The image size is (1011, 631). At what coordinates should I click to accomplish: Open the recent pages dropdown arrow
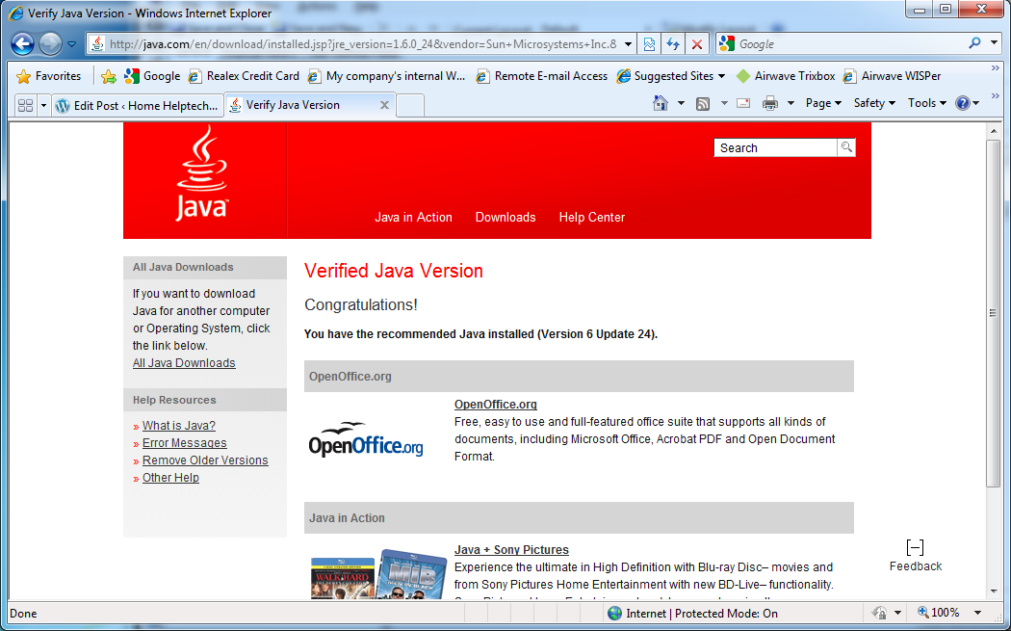(71, 44)
